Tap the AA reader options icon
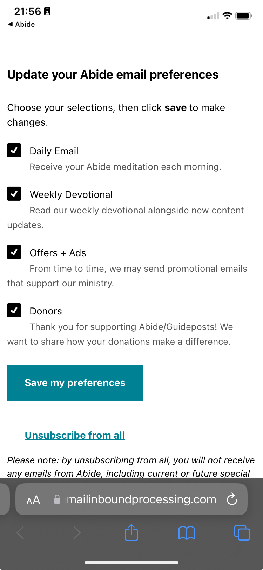This screenshot has width=263, height=570. point(33,500)
